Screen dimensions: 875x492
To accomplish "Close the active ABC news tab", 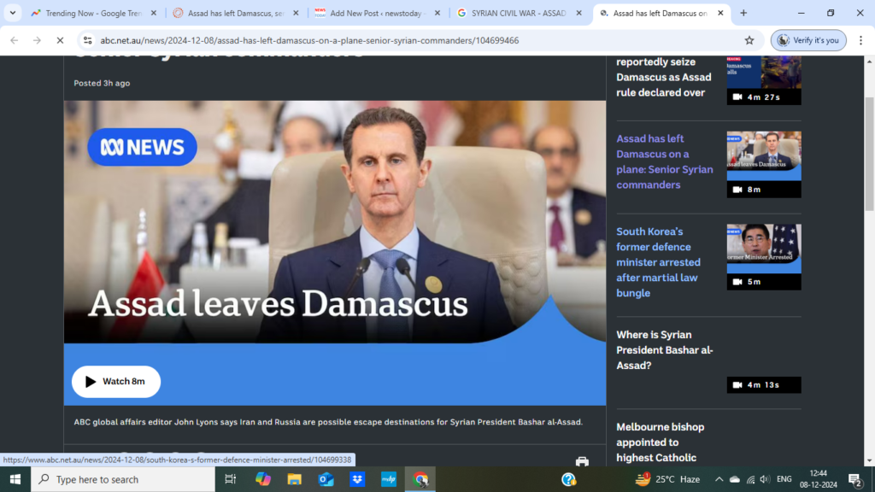I will [x=720, y=13].
